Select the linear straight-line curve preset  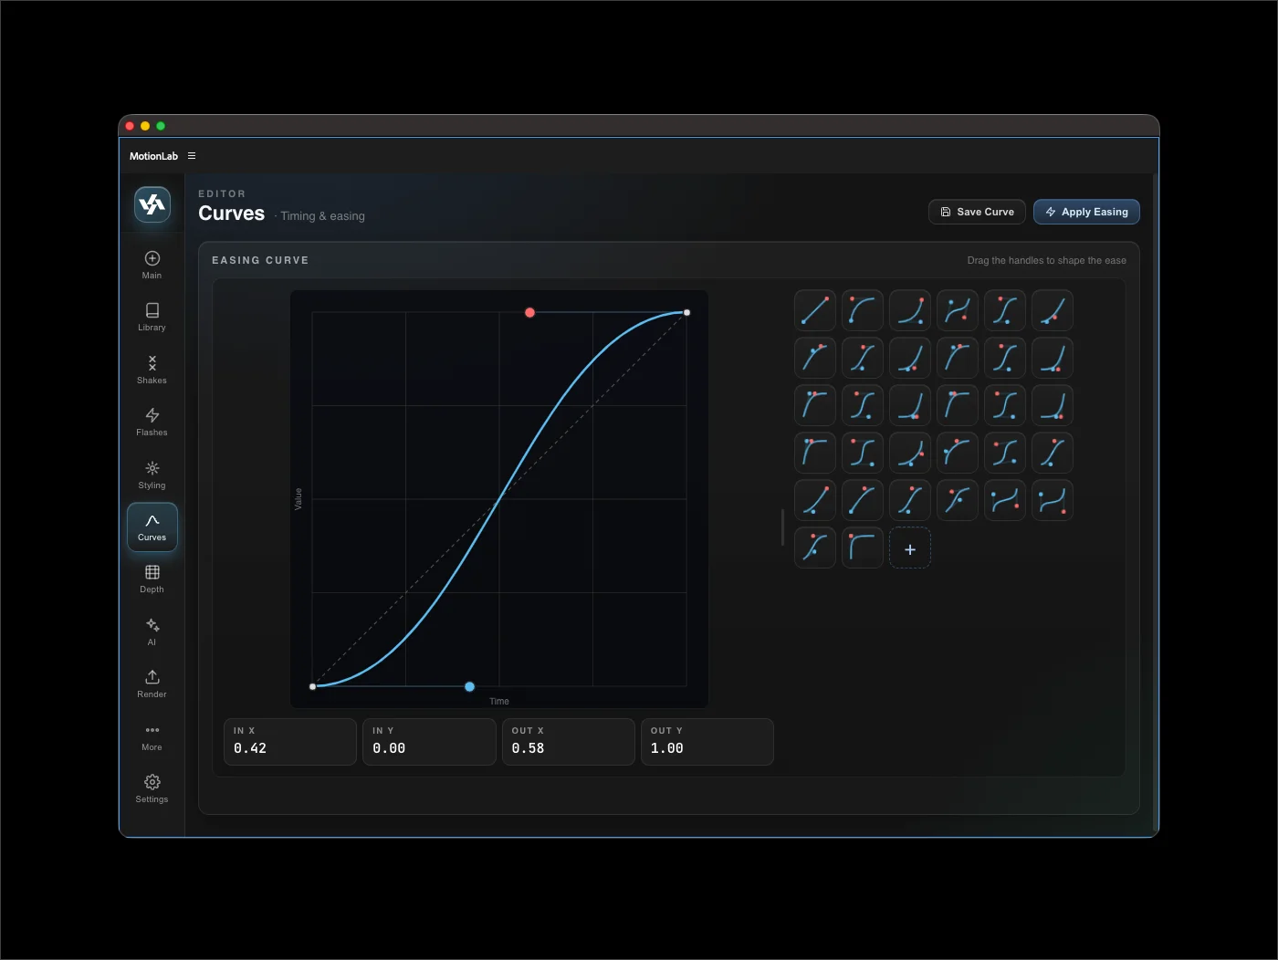point(815,310)
